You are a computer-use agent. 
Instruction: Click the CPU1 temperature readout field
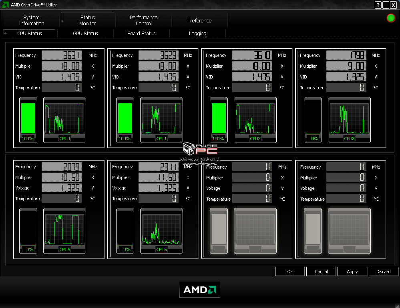pos(159,88)
